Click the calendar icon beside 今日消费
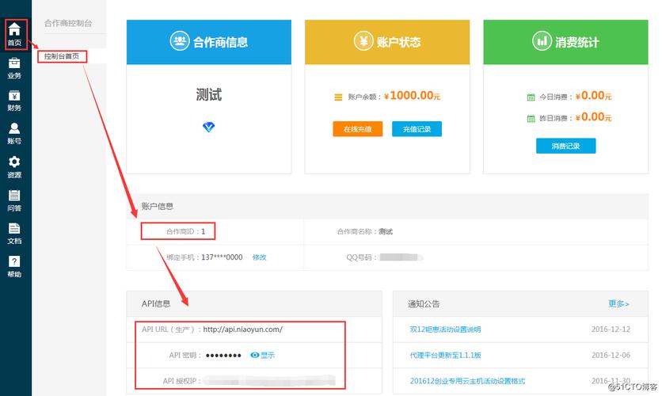The height and width of the screenshot is (396, 662). pyautogui.click(x=531, y=97)
